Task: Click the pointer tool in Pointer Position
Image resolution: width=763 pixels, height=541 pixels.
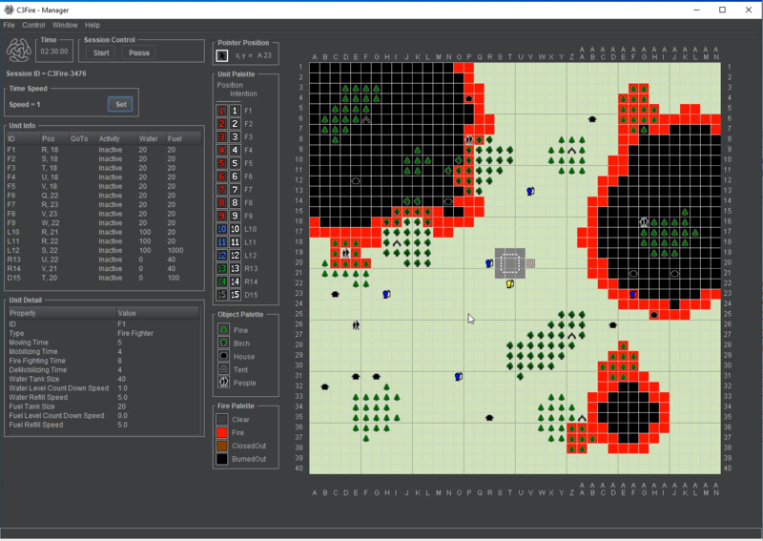Action: click(x=222, y=56)
